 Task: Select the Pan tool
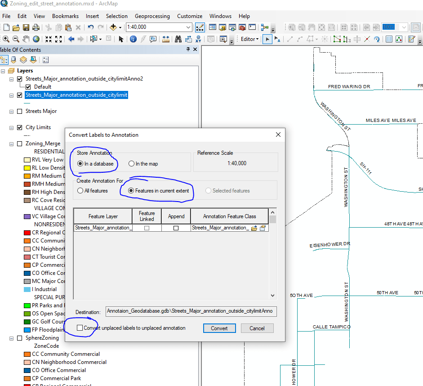tap(25, 38)
